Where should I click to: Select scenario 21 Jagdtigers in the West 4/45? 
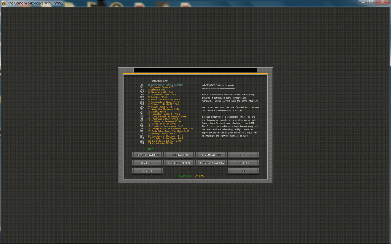[166, 136]
